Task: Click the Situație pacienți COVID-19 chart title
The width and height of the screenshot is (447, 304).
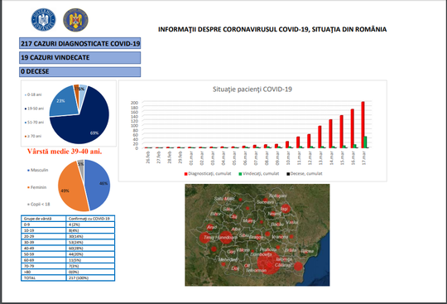Action: coord(252,89)
